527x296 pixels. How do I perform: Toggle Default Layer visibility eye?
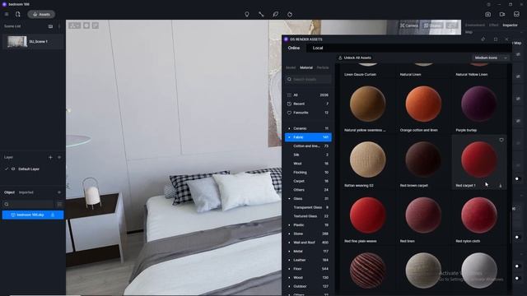pyautogui.click(x=13, y=169)
